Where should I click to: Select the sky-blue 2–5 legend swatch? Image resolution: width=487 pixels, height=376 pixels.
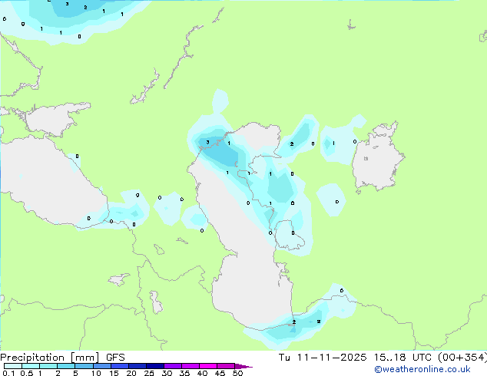click(66, 366)
